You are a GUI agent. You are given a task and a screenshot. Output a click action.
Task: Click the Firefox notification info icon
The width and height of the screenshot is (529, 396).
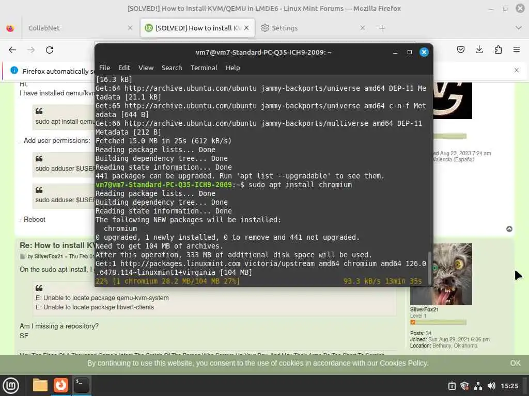pos(14,70)
